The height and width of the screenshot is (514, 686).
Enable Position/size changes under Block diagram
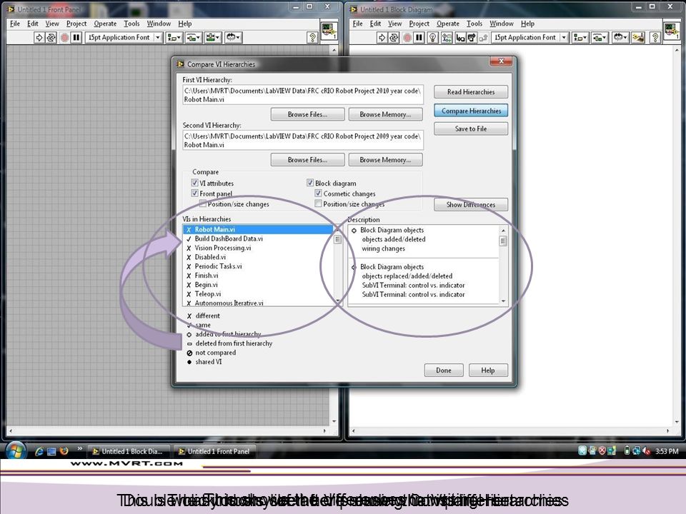[x=318, y=203]
